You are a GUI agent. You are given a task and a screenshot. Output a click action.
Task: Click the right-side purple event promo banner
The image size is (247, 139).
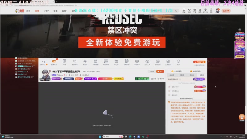pyautogui.click(x=240, y=45)
